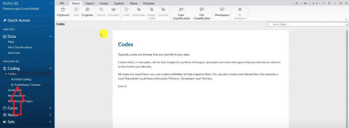This screenshot has width=349, height=128.
Task: Collapse the Coding section chevron
Action: [x=50, y=68]
